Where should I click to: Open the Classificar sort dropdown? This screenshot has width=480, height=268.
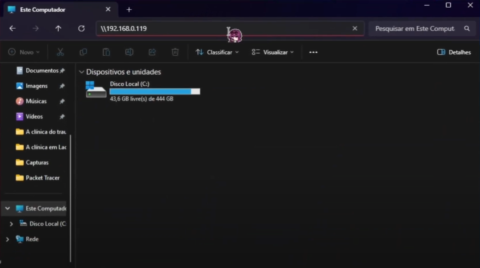pos(217,52)
